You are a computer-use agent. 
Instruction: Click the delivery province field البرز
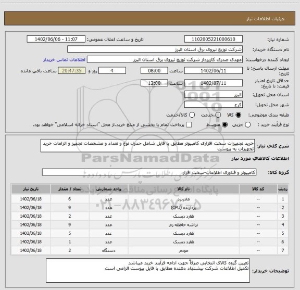[x=214, y=95]
